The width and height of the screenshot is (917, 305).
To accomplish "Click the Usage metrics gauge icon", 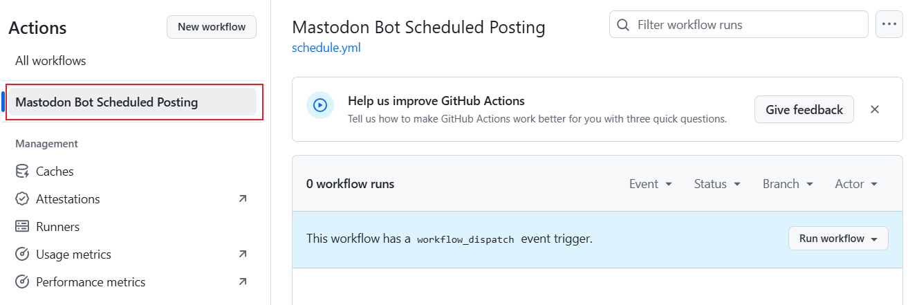I will pyautogui.click(x=22, y=255).
